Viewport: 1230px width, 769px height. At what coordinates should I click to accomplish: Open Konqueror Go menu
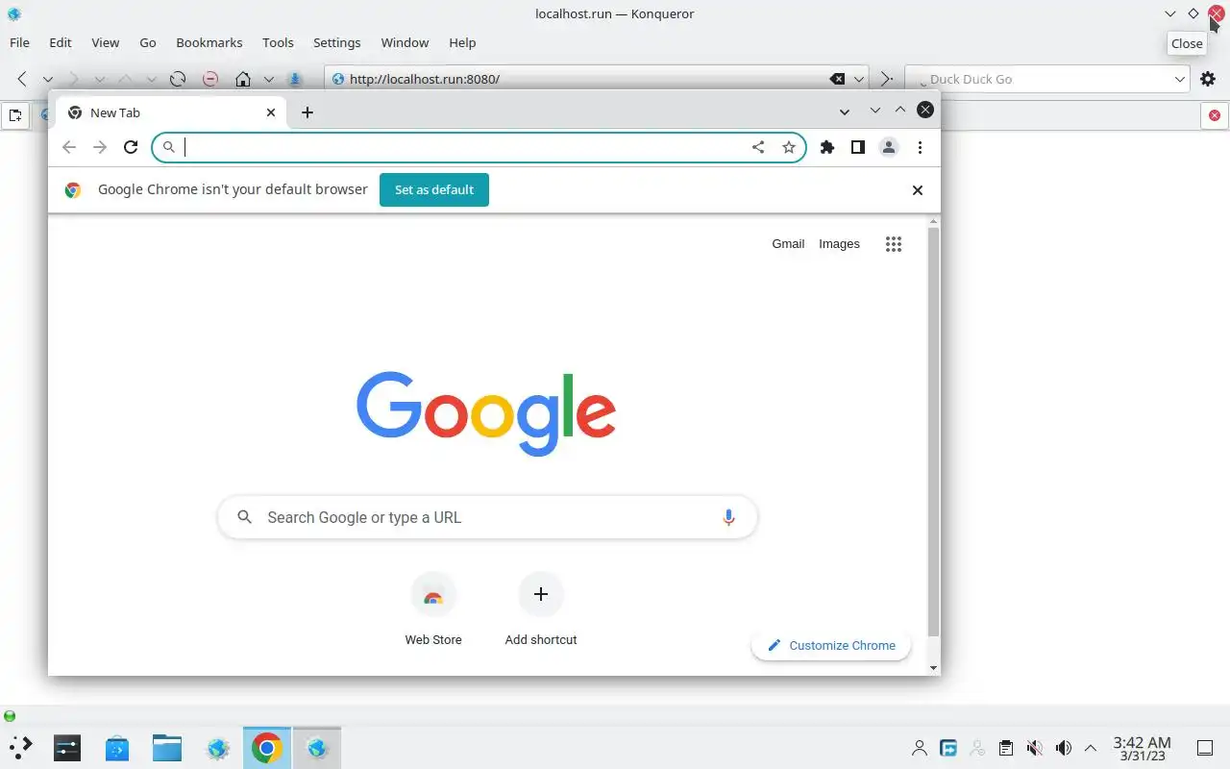(x=148, y=42)
